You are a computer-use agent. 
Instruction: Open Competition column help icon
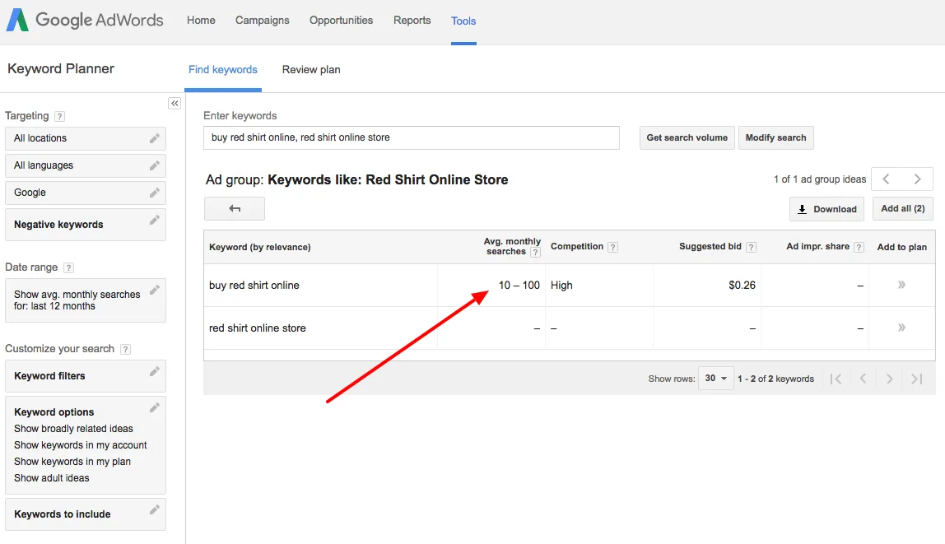(613, 247)
